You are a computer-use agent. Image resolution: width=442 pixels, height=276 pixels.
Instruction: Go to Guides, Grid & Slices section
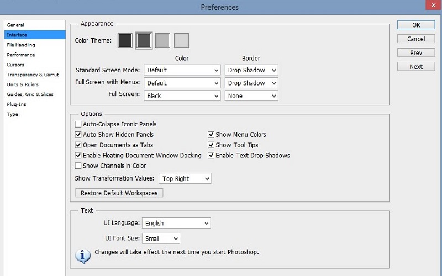coord(30,95)
